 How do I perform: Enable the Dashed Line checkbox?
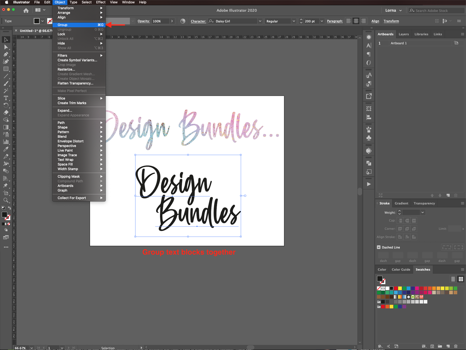379,247
